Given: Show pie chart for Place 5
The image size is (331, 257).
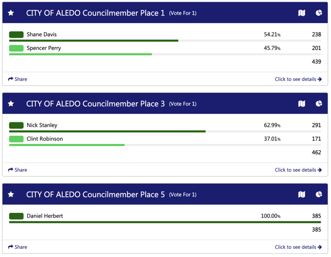Looking at the screenshot, I should point(319,195).
